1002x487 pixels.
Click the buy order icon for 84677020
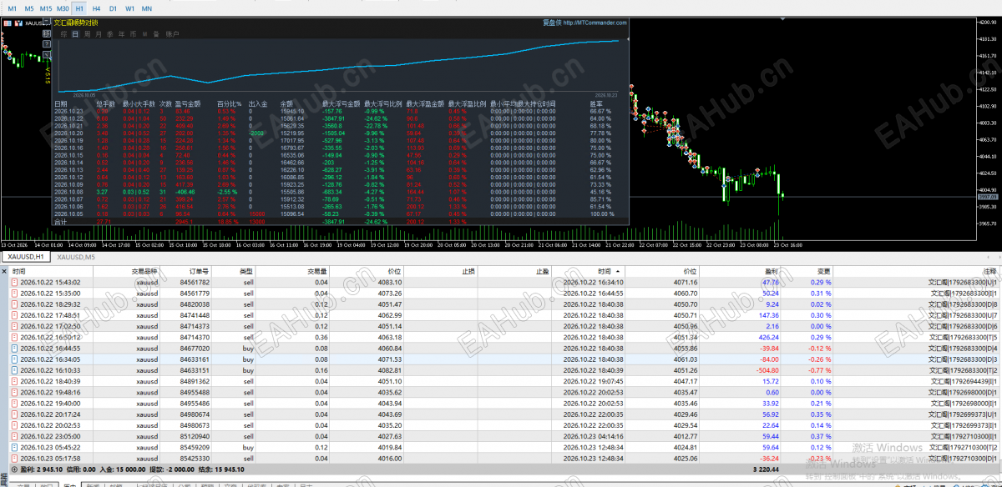(14, 348)
